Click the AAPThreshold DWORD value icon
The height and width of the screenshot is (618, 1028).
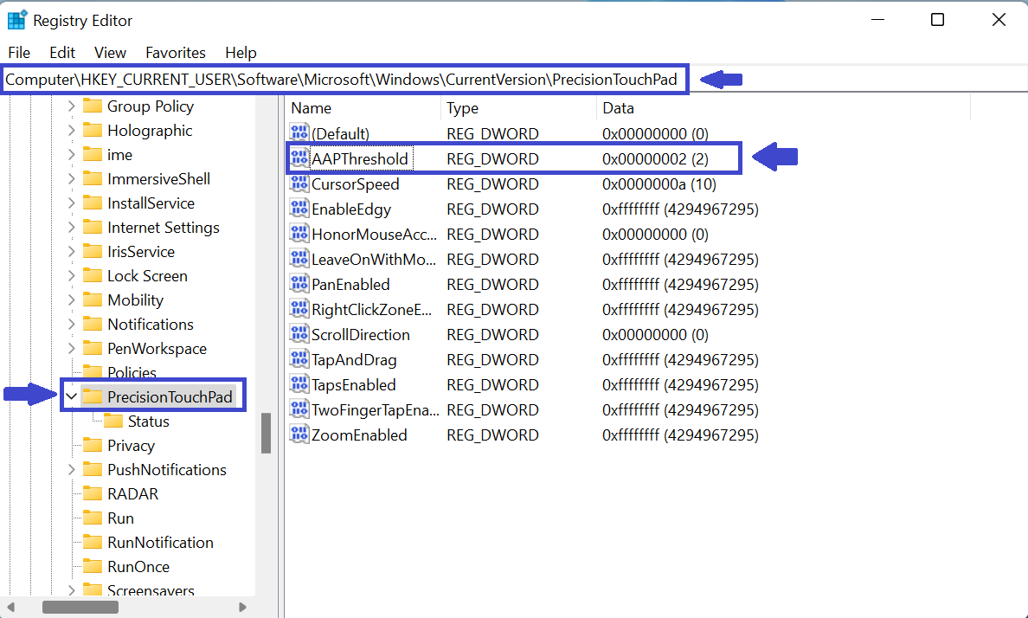299,159
